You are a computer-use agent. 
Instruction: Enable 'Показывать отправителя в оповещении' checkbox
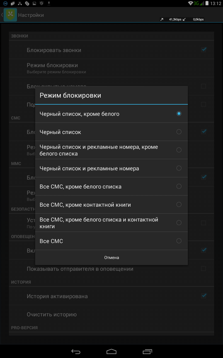[203, 269]
